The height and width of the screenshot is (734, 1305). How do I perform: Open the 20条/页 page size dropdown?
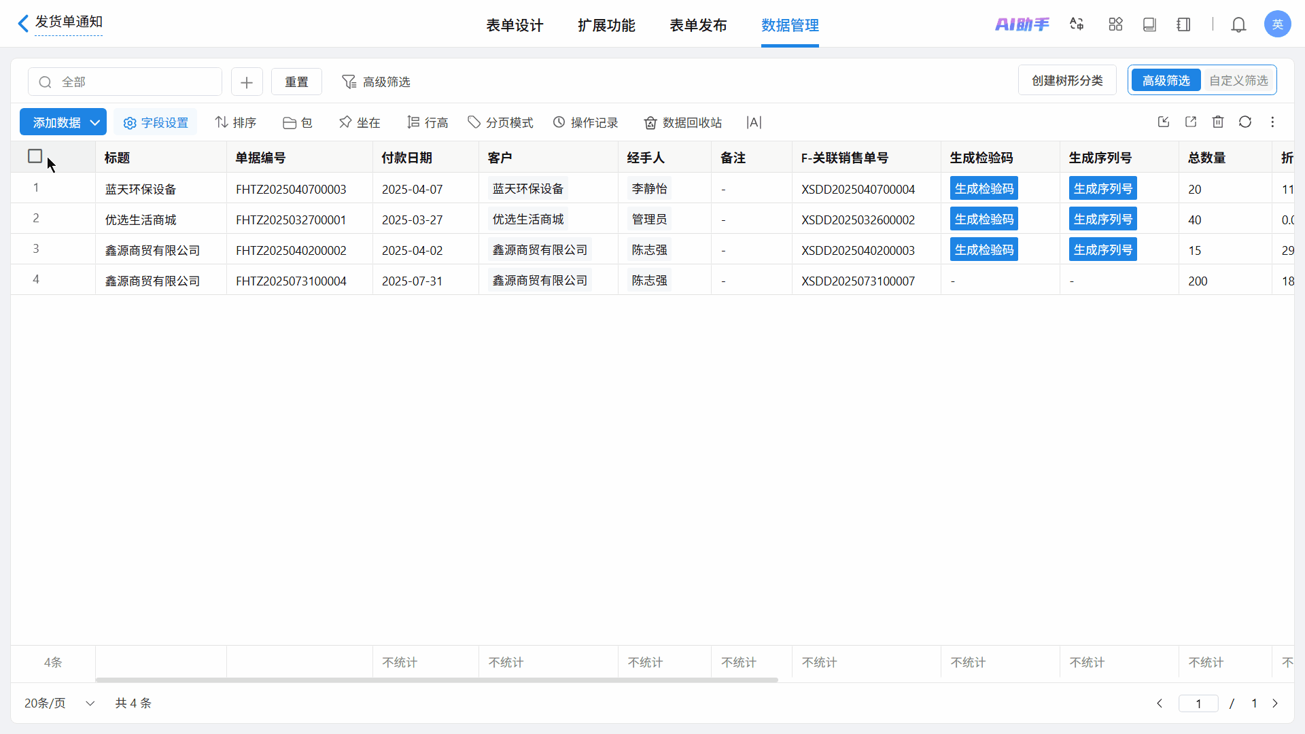pyautogui.click(x=59, y=703)
